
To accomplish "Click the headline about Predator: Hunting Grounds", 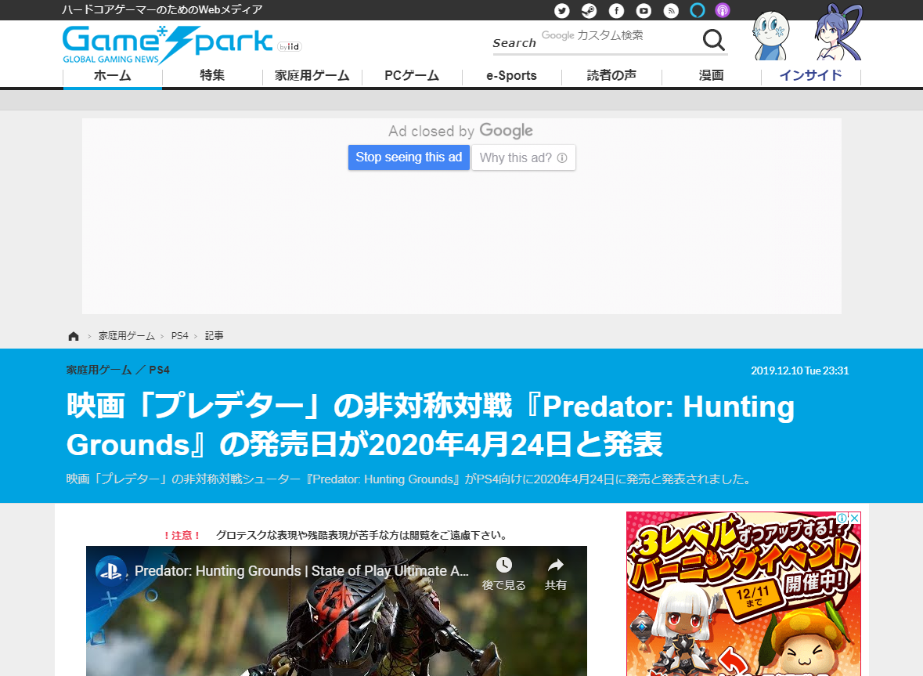I will [x=430, y=425].
